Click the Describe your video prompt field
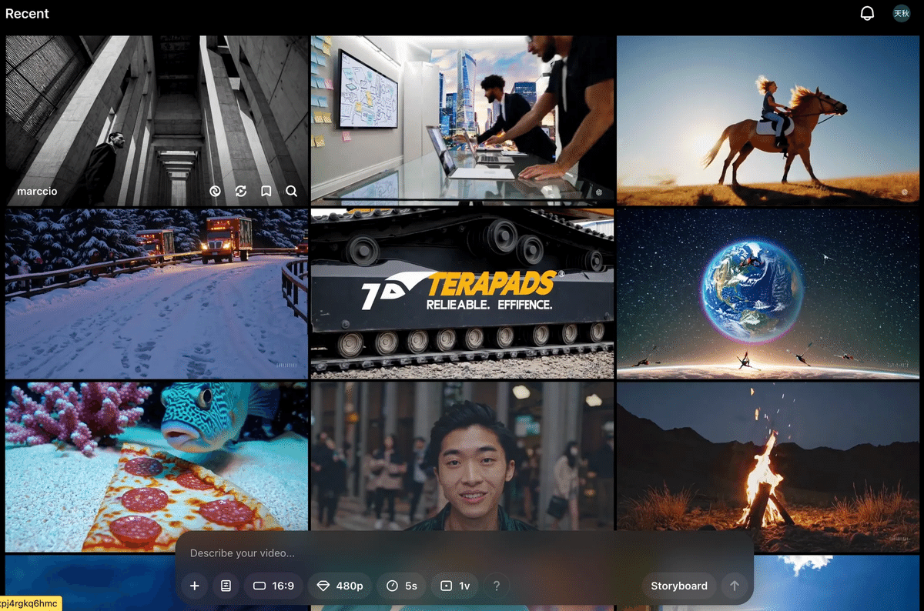Screen dimensions: 924x611 pyautogui.click(x=464, y=553)
